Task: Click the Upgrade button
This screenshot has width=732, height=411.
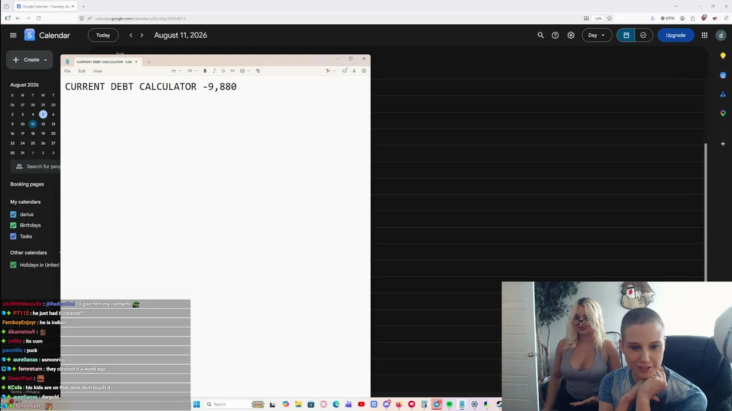Action: [x=675, y=35]
